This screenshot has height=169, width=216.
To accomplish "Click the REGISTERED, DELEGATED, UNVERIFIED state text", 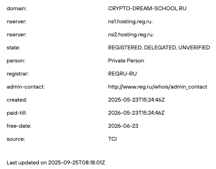I will [159, 48].
